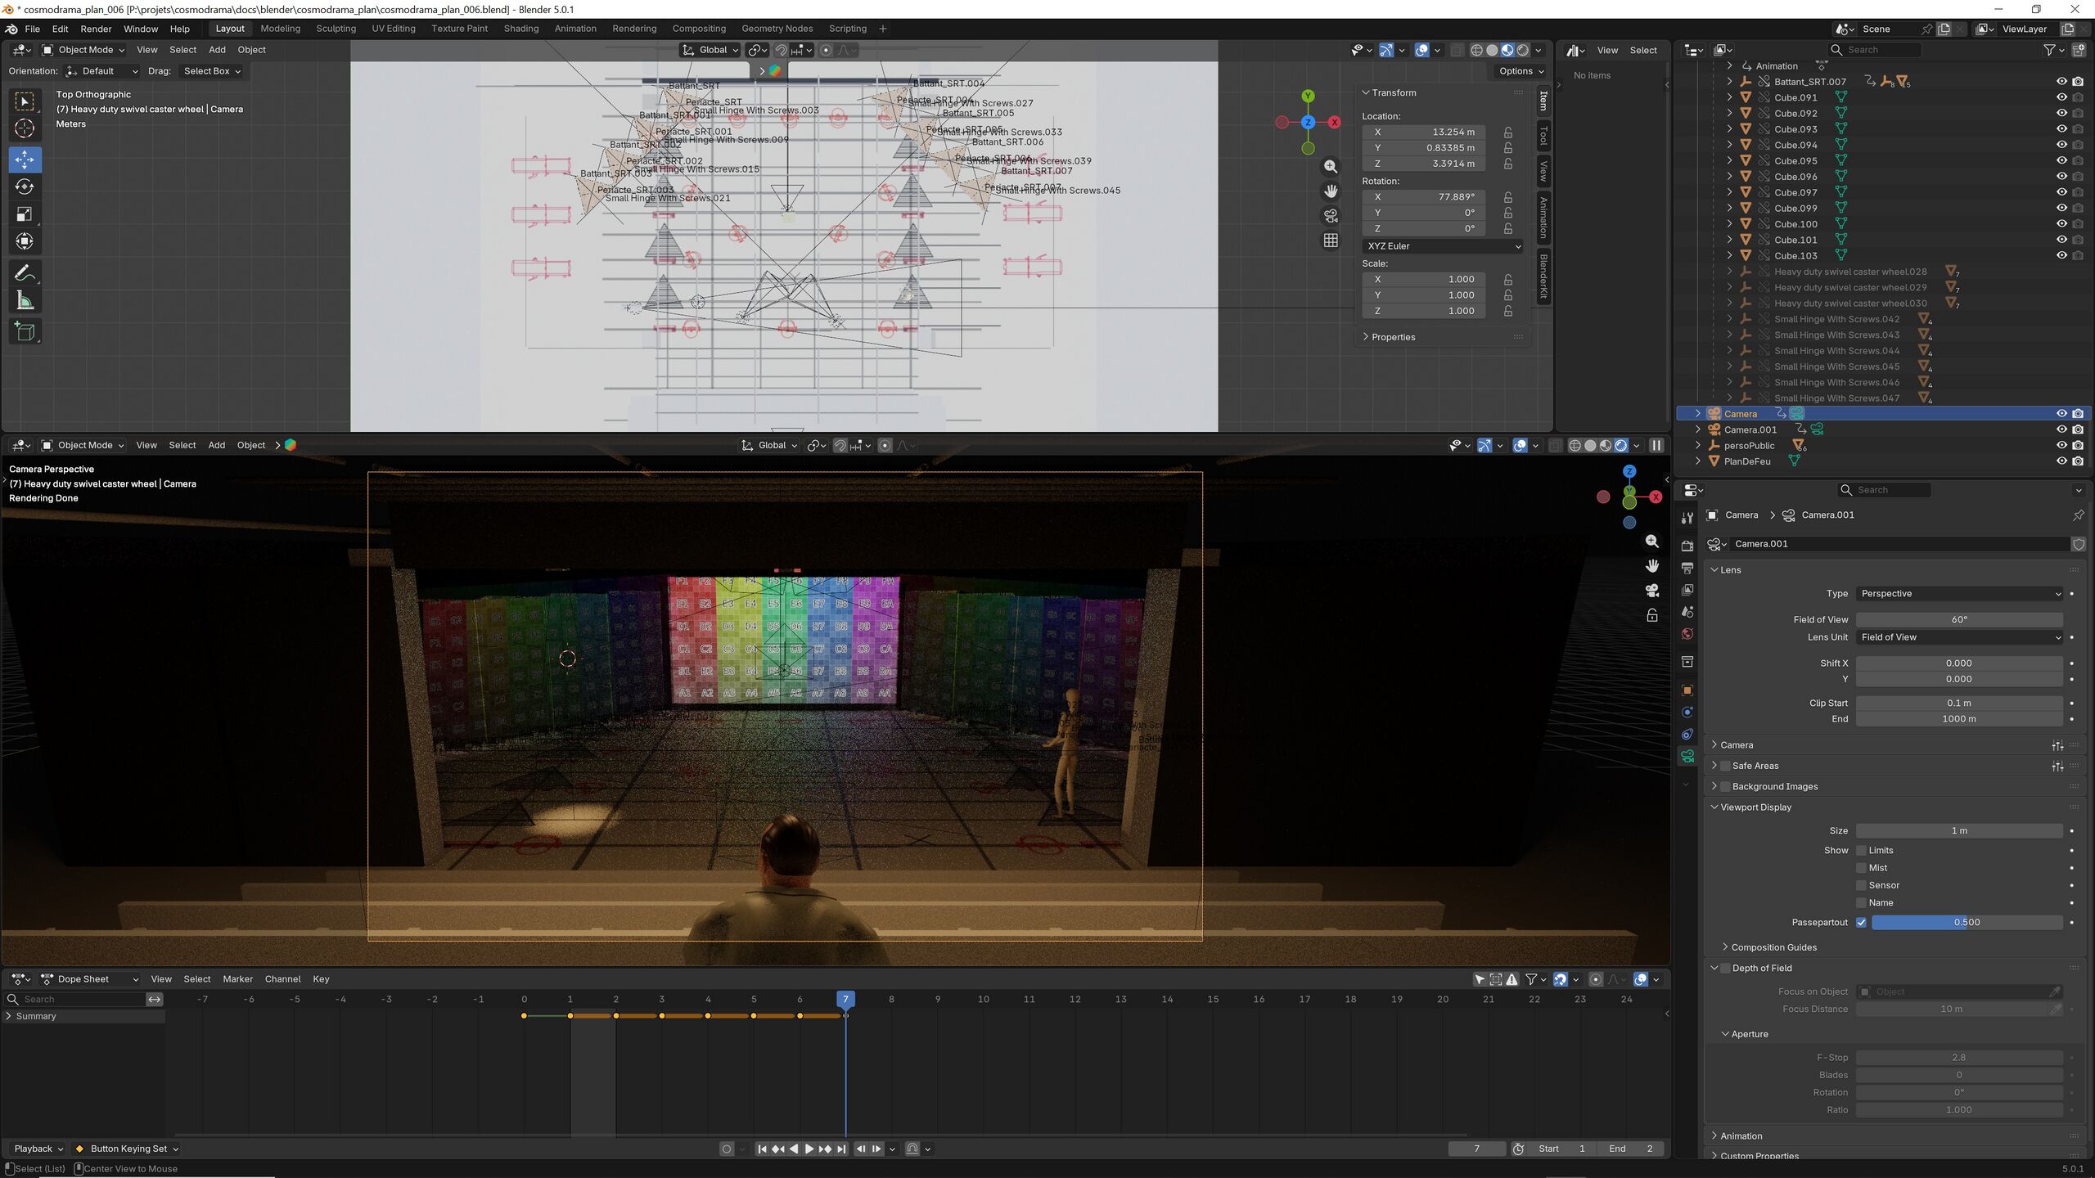This screenshot has height=1178, width=2095.
Task: Toggle camera view icon in top viewport
Action: tap(1331, 216)
